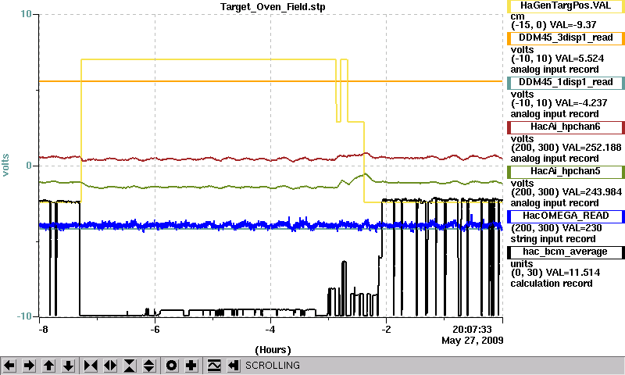Click the 10 label on the y-axis
The width and height of the screenshot is (625, 375).
click(x=26, y=14)
